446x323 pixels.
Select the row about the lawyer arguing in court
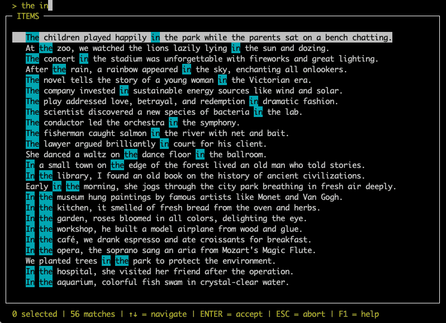(146, 144)
